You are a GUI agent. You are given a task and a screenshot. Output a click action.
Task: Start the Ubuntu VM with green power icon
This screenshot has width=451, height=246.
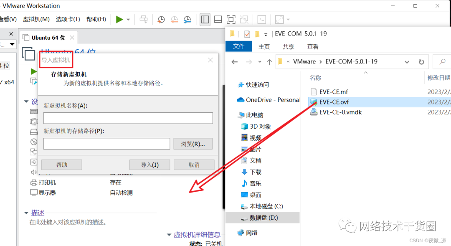(x=120, y=19)
